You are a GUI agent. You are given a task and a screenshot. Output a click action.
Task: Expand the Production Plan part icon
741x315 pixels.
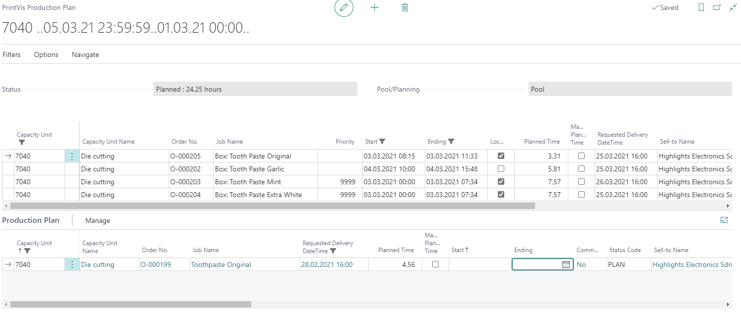coord(724,220)
